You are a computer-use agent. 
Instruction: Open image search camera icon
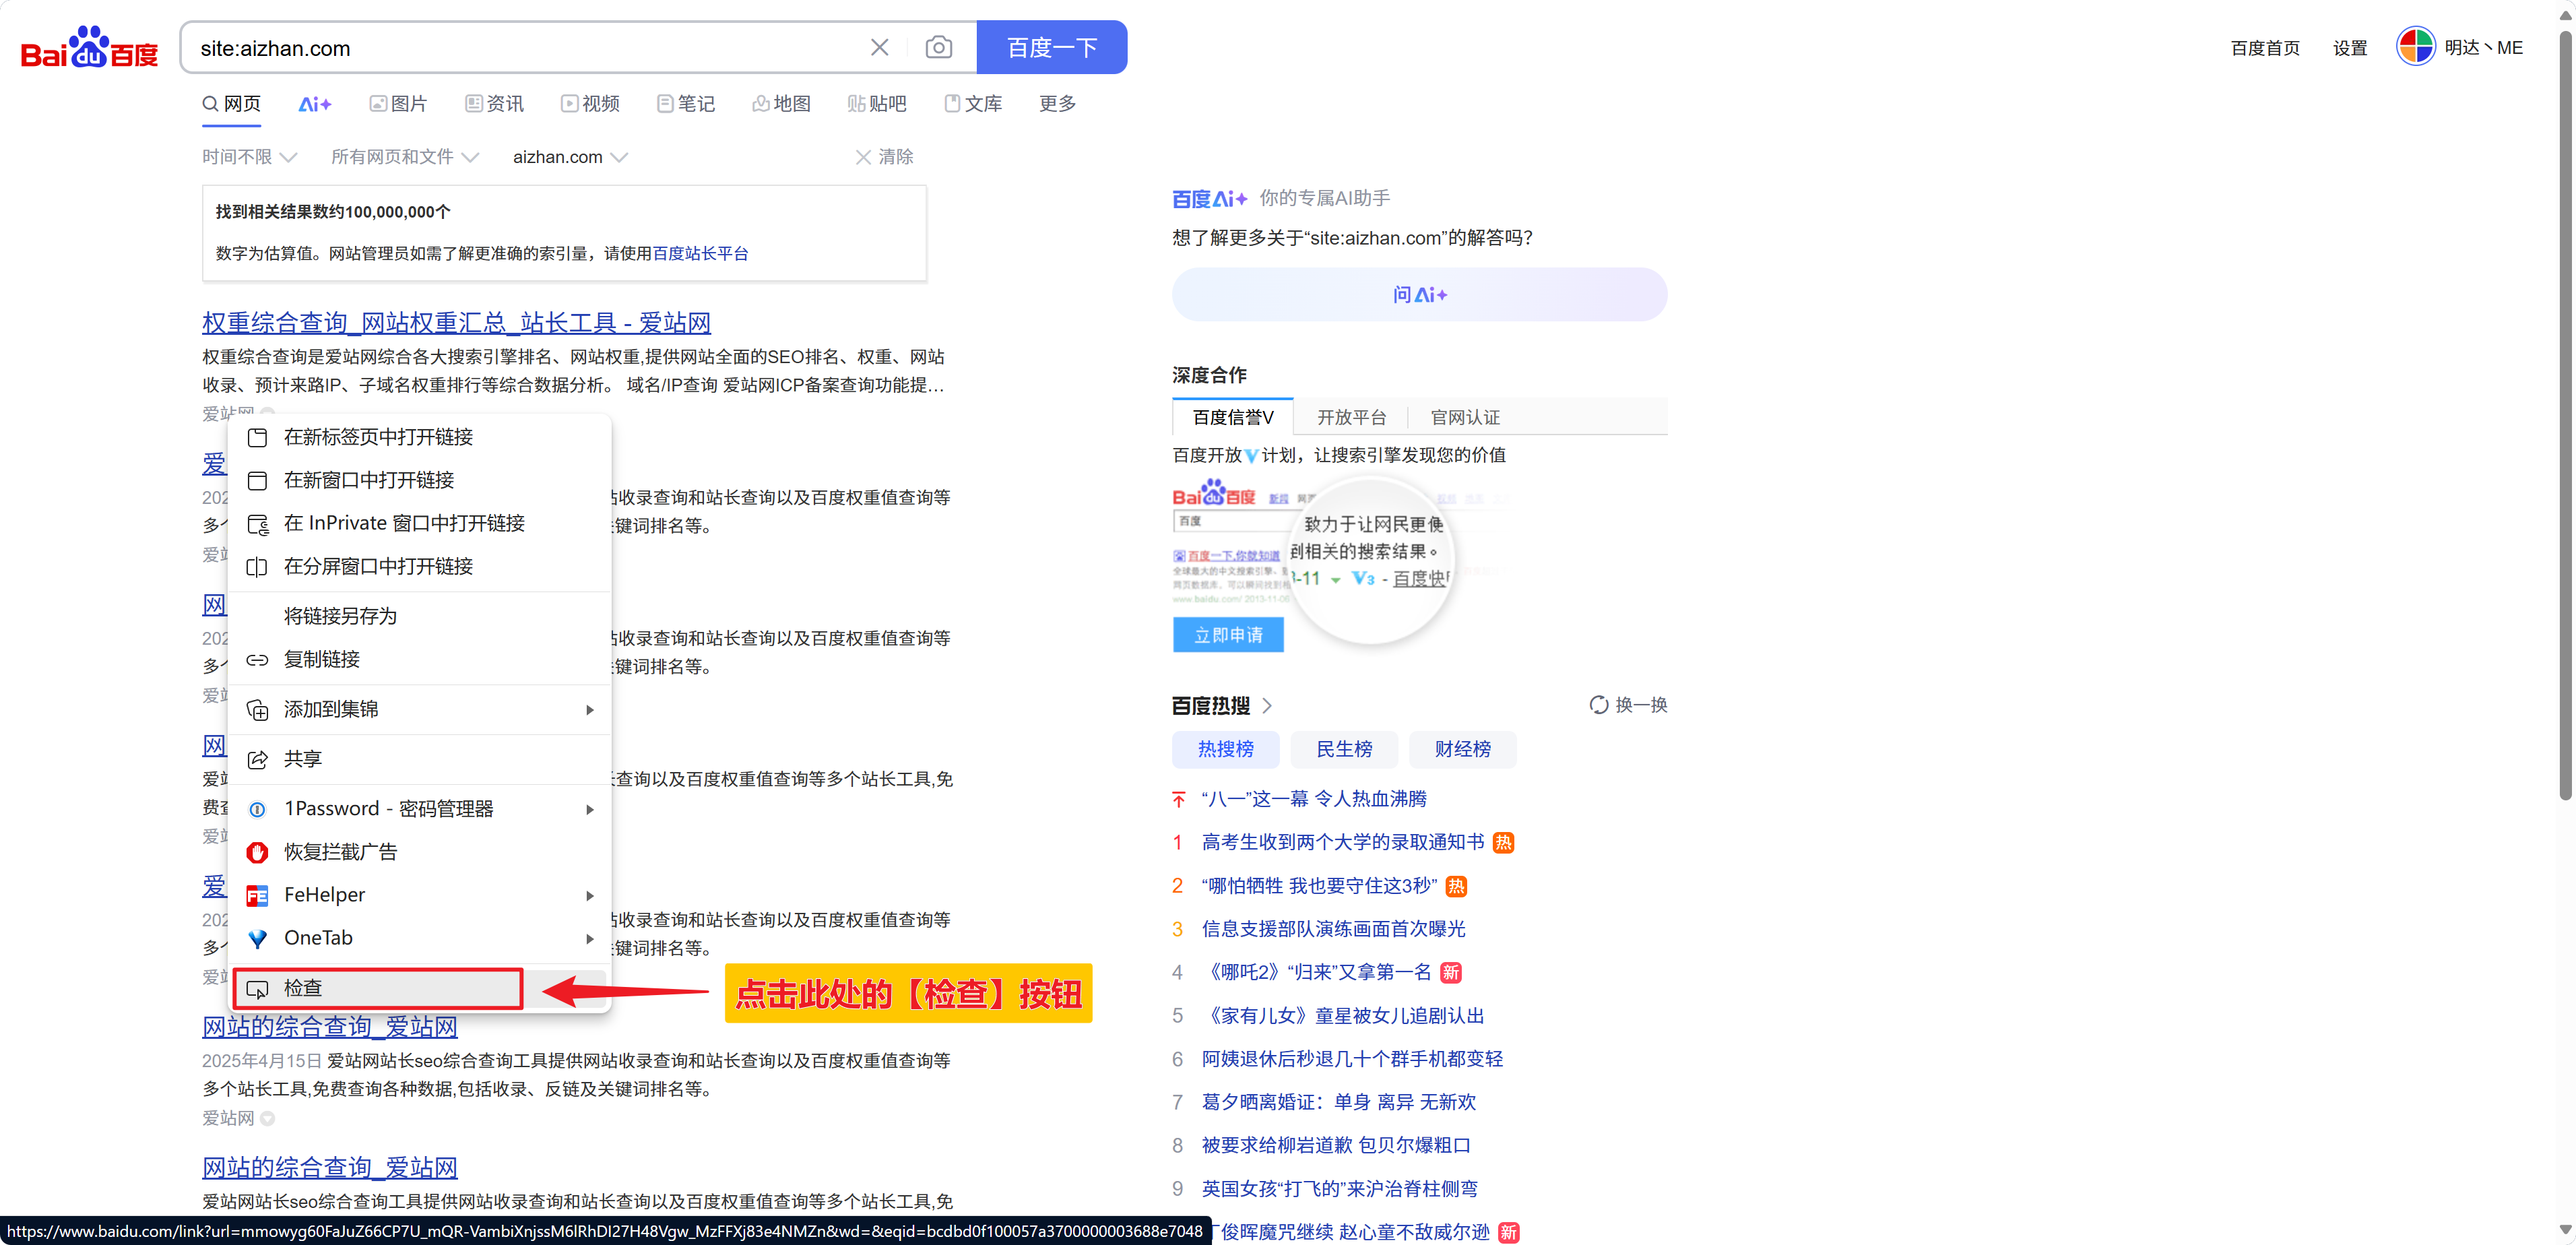pyautogui.click(x=938, y=47)
